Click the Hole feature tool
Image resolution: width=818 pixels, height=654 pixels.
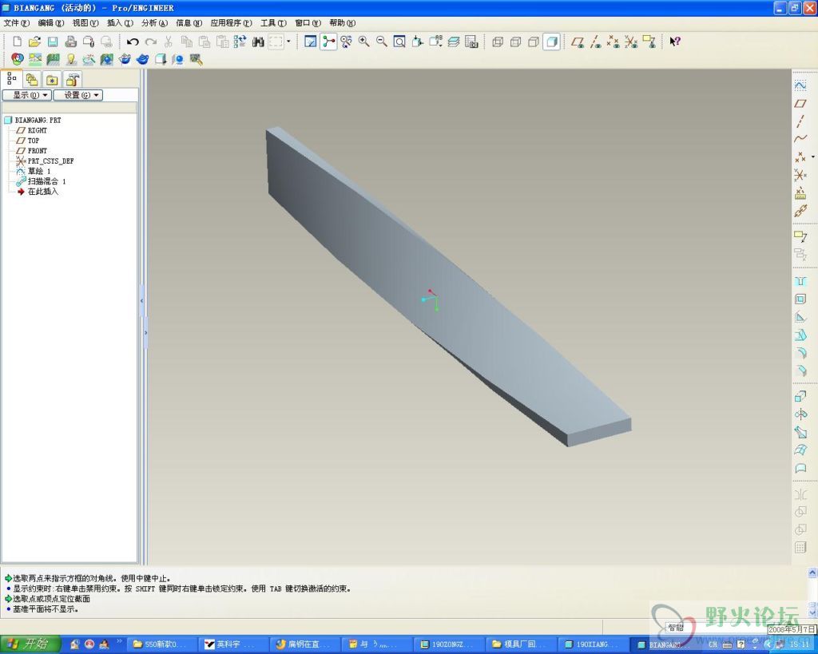(x=800, y=281)
